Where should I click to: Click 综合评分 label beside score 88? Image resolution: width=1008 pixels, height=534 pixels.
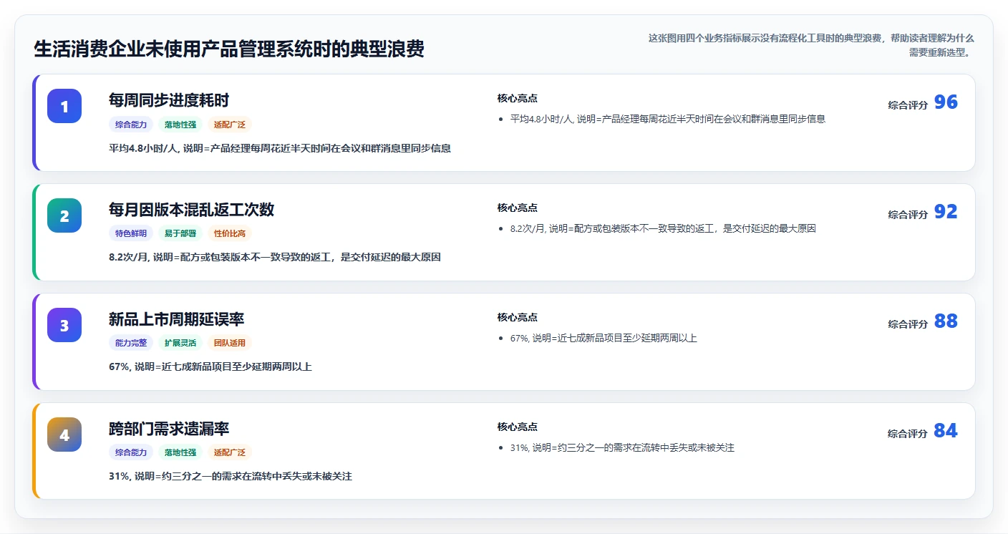[x=908, y=324]
